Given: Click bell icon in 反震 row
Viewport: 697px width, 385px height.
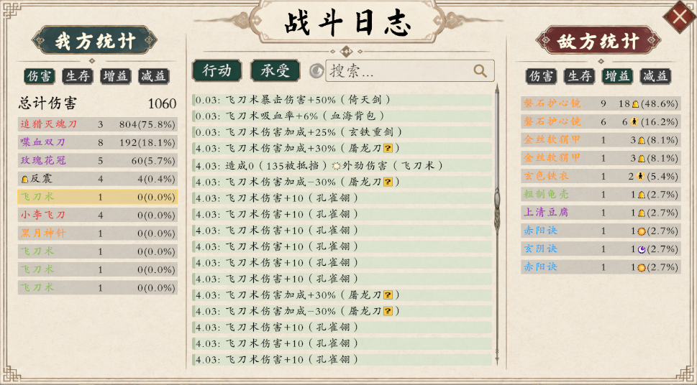Looking at the screenshot, I should [x=25, y=179].
